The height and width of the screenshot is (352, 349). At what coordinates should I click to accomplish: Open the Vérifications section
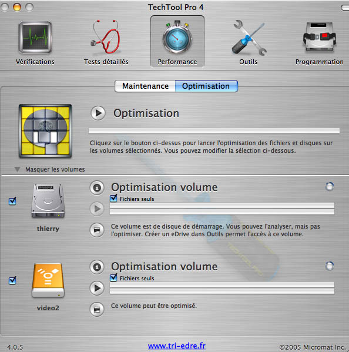pyautogui.click(x=35, y=43)
